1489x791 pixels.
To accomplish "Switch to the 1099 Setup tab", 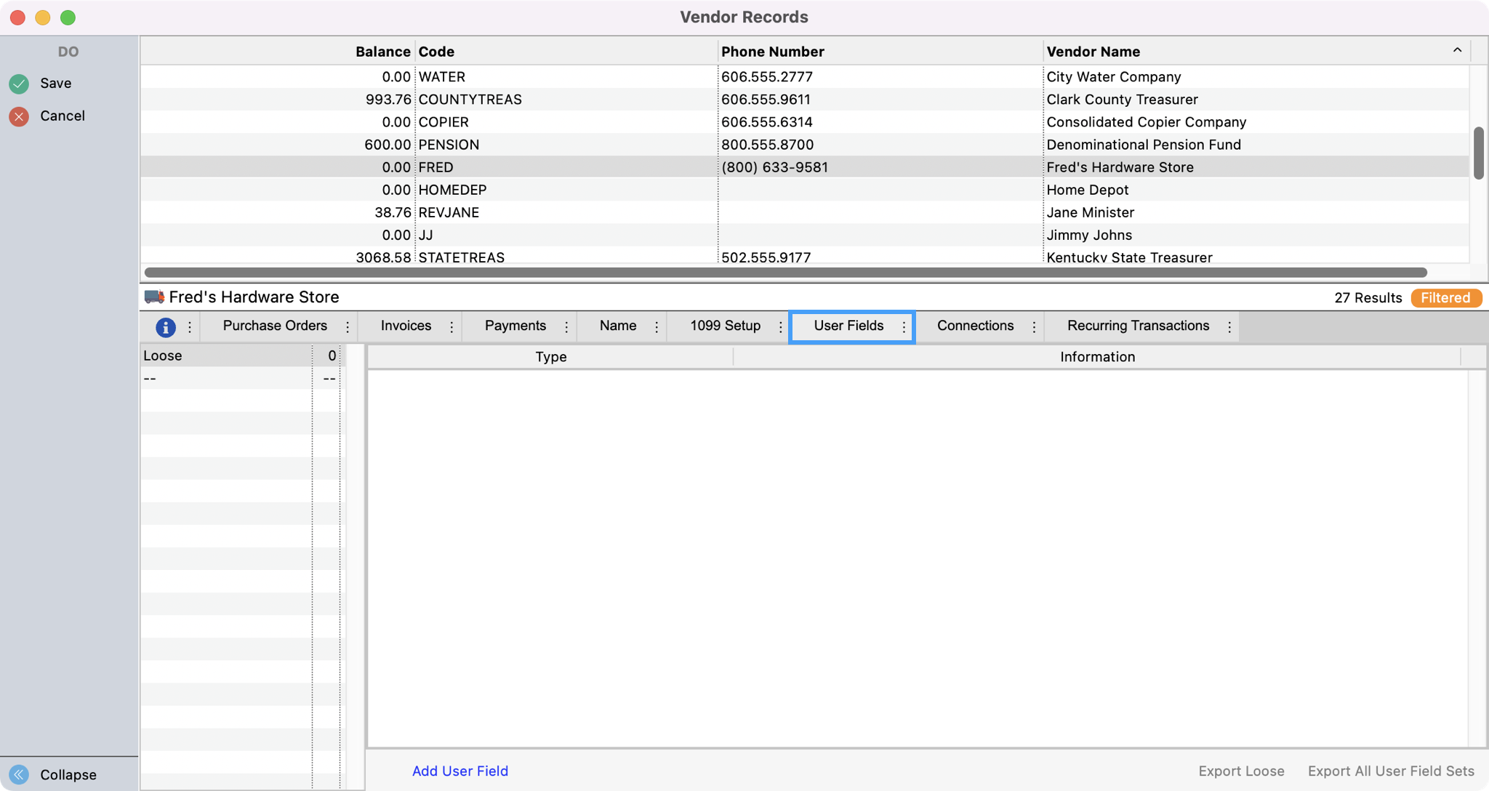I will click(x=725, y=326).
